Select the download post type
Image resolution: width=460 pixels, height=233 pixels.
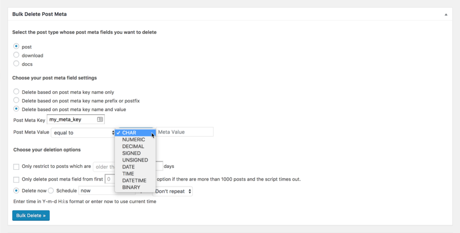(x=16, y=55)
